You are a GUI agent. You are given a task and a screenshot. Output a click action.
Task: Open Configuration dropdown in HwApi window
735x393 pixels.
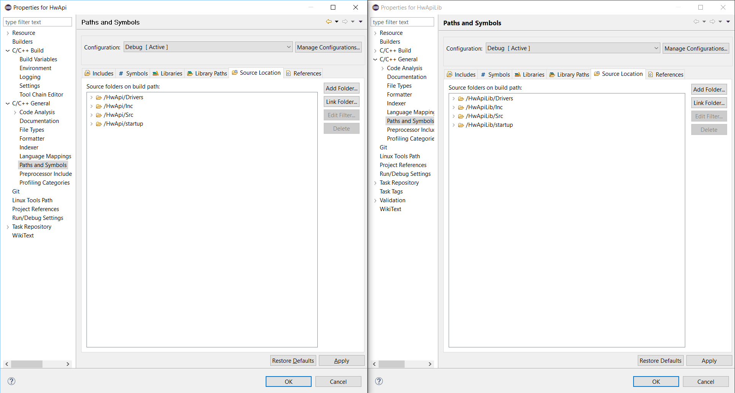pos(208,47)
